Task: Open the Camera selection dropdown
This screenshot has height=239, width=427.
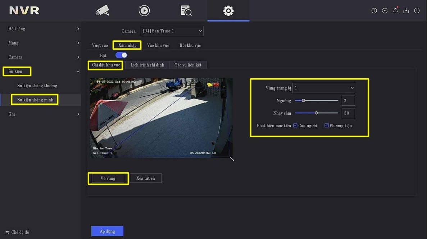Action: 172,31
